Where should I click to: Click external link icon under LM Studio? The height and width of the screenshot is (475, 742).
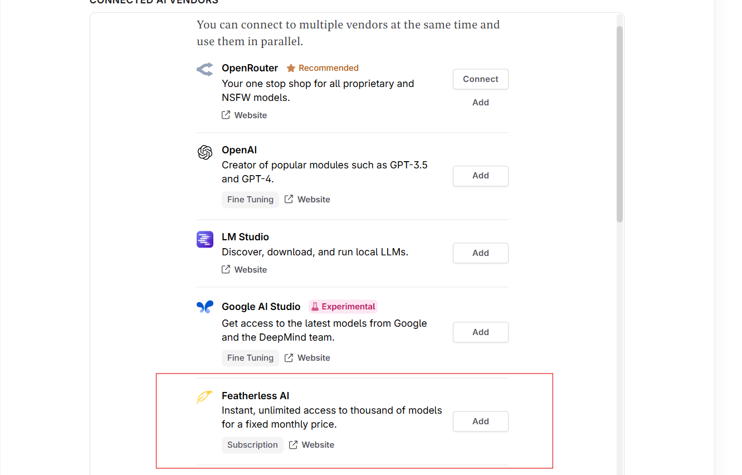pos(226,270)
